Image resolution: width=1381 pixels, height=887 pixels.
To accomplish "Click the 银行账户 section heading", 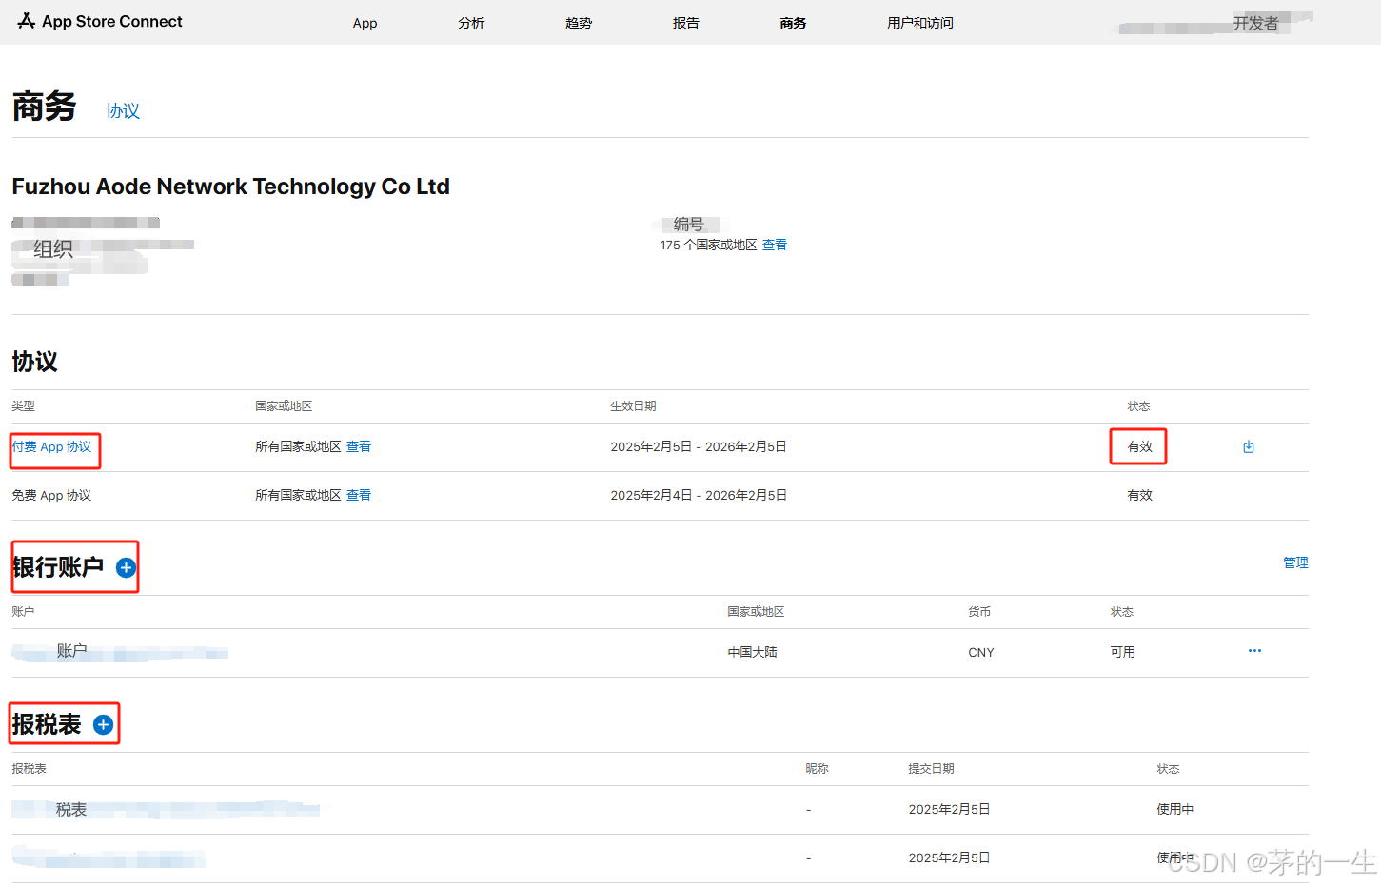I will (x=58, y=567).
